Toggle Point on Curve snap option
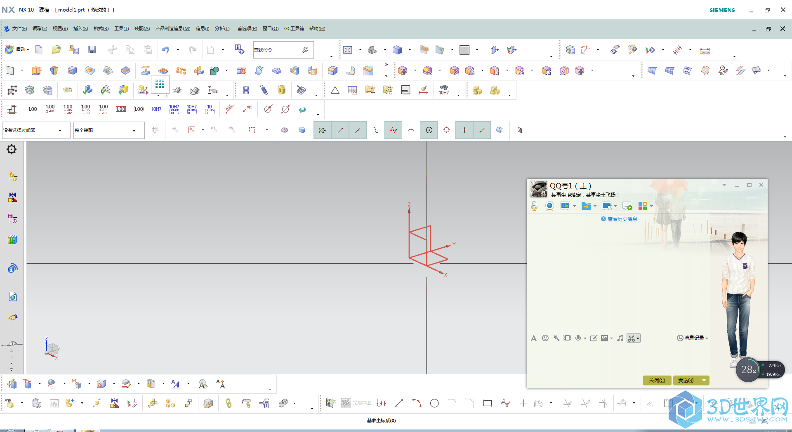 [x=482, y=130]
